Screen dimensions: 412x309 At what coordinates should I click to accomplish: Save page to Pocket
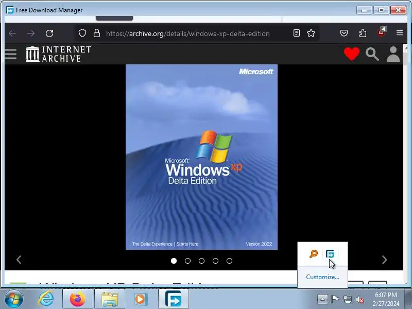point(344,33)
